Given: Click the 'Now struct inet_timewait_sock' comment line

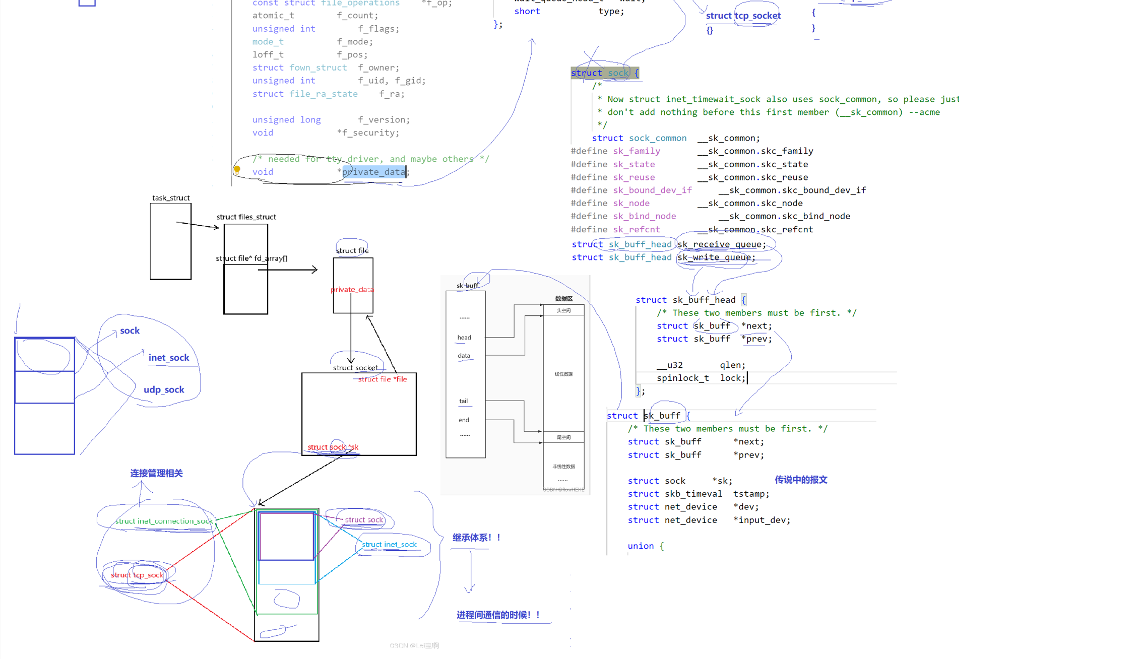Looking at the screenshot, I should tap(778, 99).
